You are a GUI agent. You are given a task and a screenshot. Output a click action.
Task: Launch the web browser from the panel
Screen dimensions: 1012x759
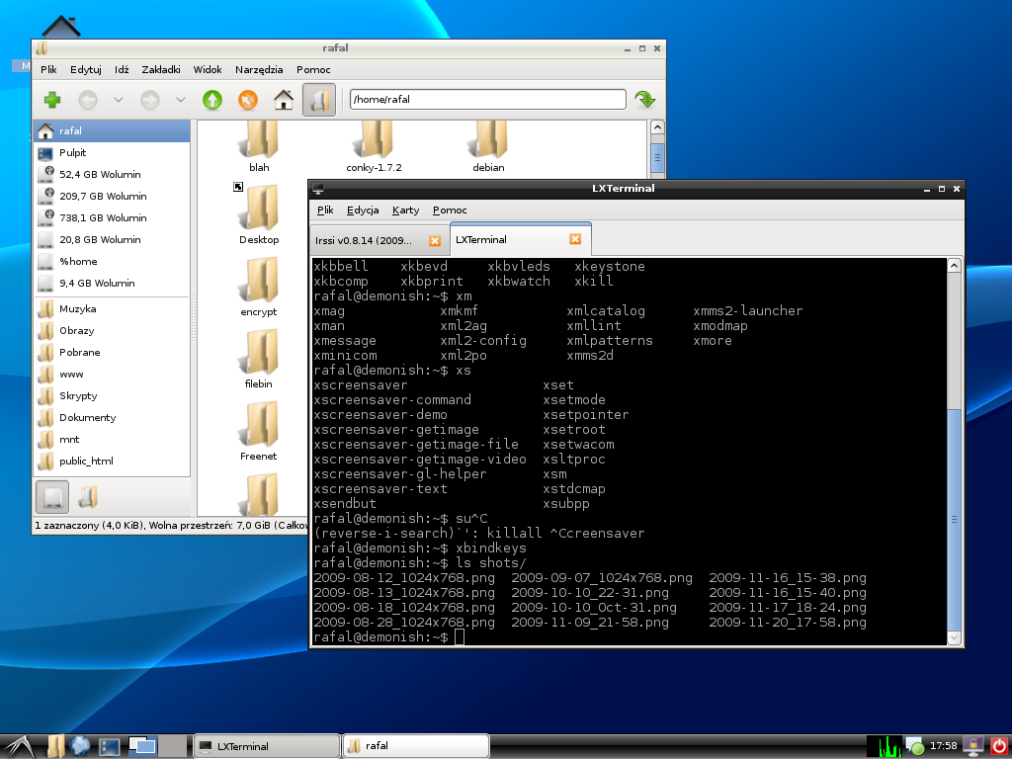click(81, 746)
